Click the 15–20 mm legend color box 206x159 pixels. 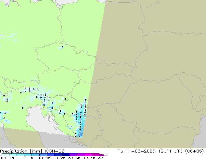tap(50, 155)
